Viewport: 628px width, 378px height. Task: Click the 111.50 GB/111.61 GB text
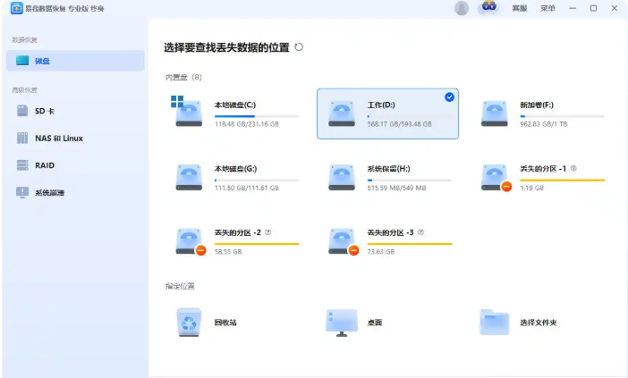point(247,188)
